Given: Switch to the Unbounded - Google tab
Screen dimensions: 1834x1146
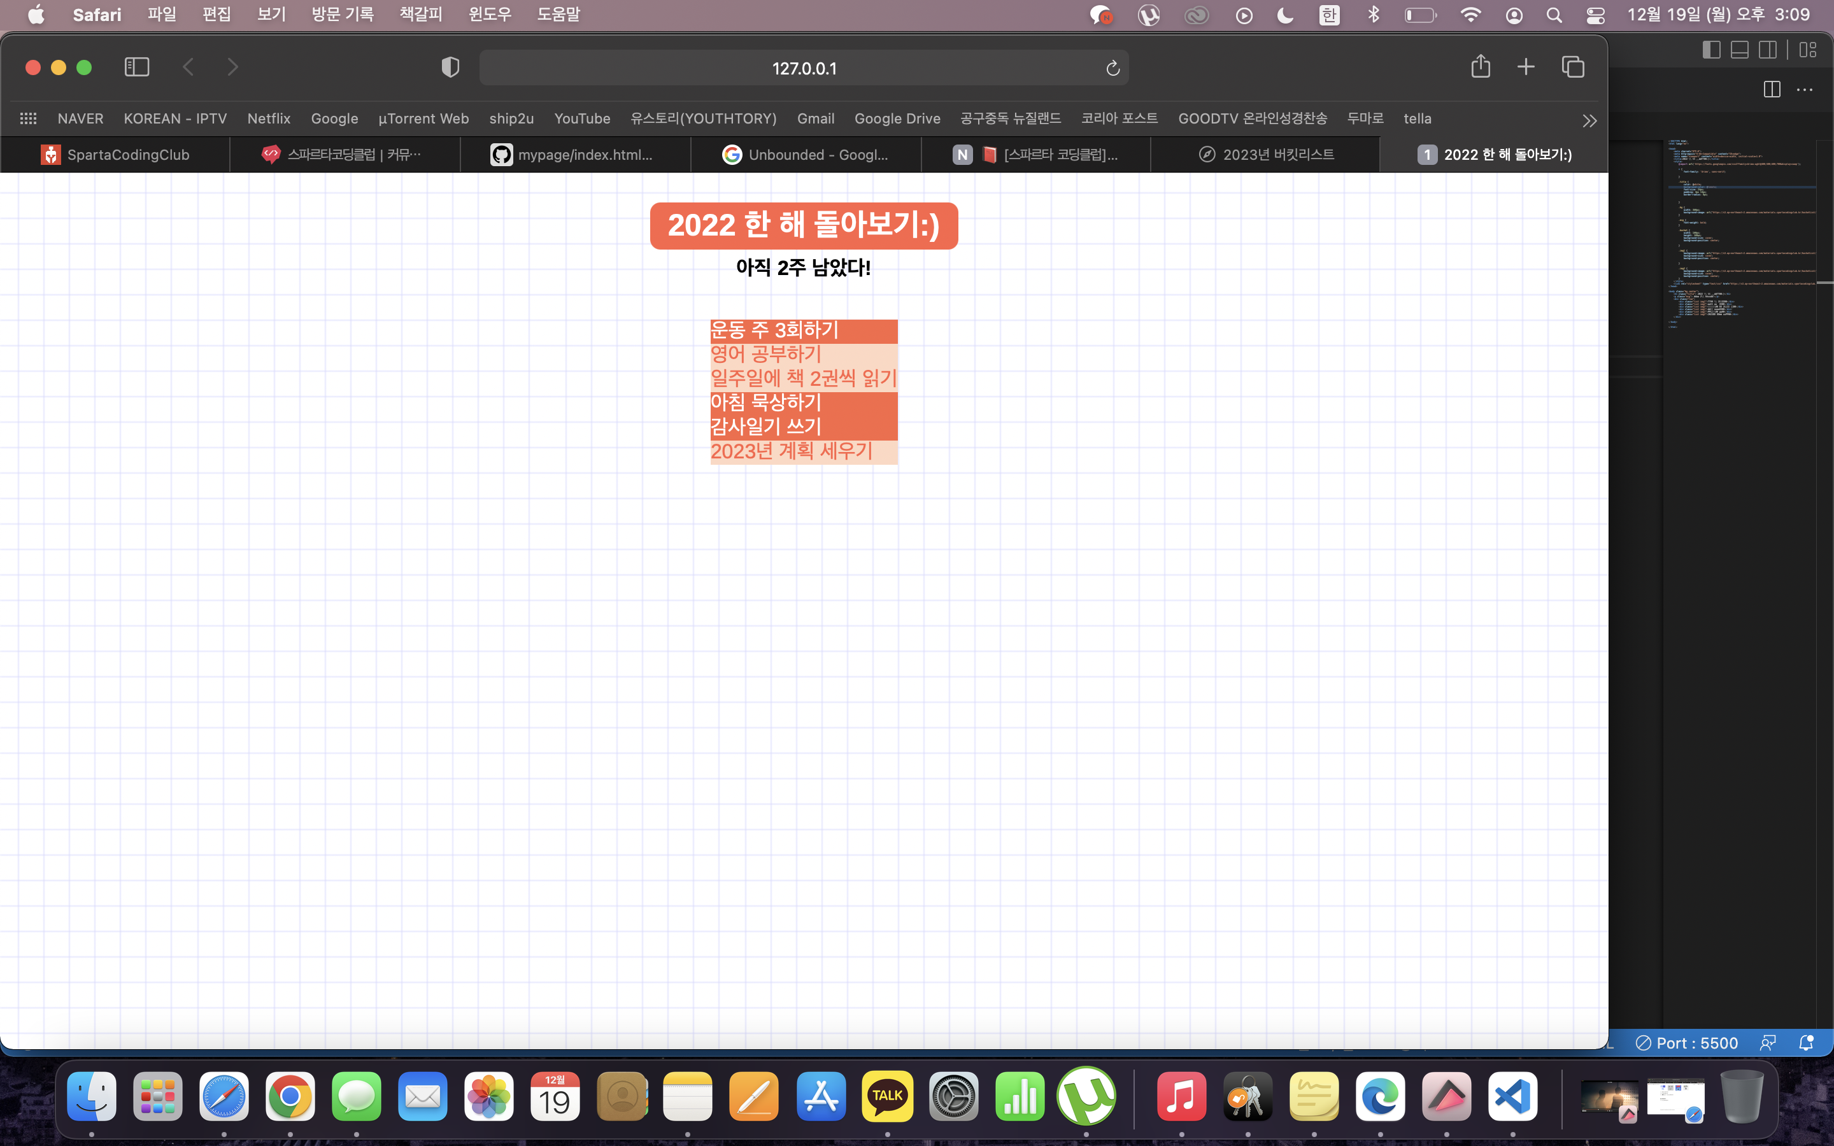Looking at the screenshot, I should tap(806, 155).
